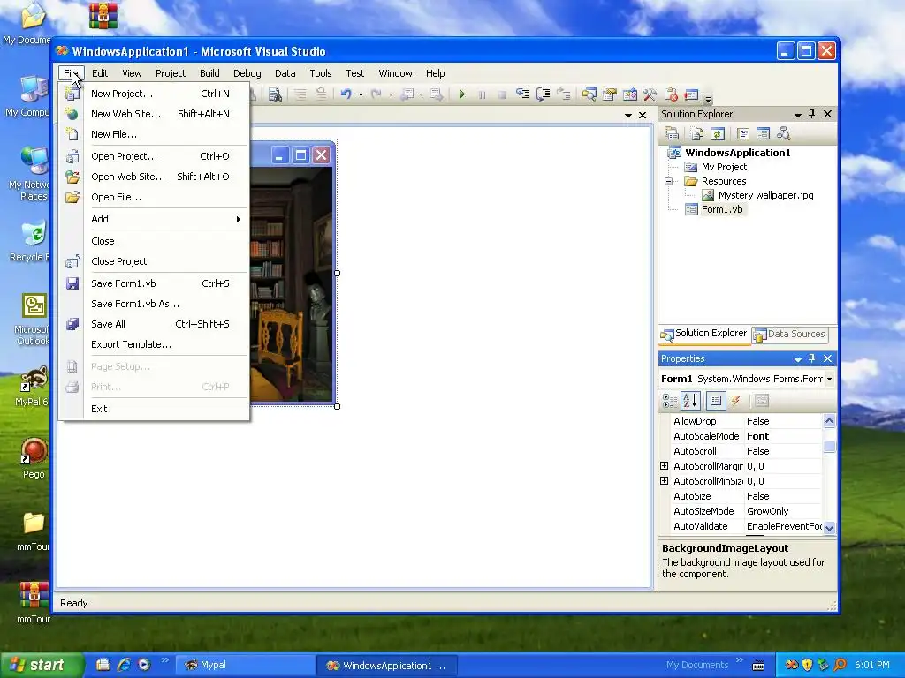Click the Step Into toolbar icon
The height and width of the screenshot is (678, 905).
(523, 94)
